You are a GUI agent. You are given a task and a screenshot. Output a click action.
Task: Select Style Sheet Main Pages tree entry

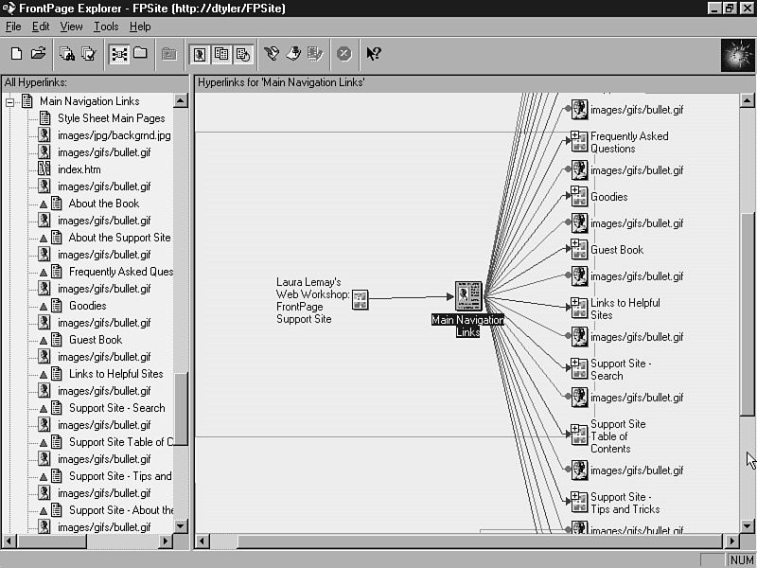tap(111, 118)
